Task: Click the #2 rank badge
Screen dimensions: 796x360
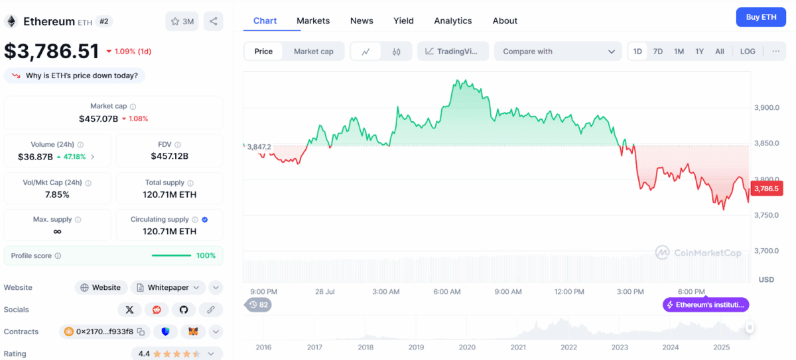Action: coord(104,21)
